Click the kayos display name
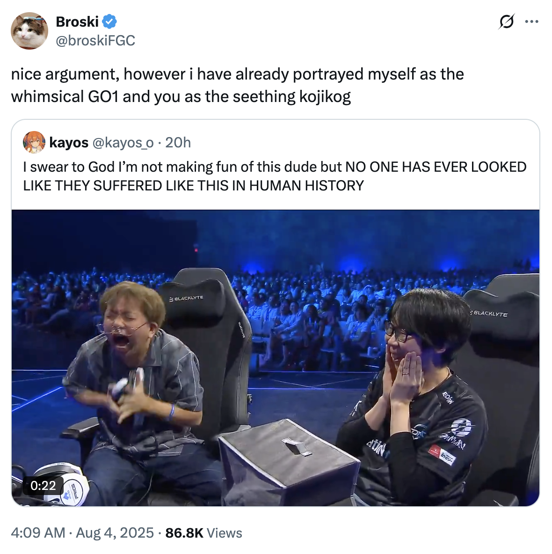The image size is (552, 554). (x=69, y=143)
